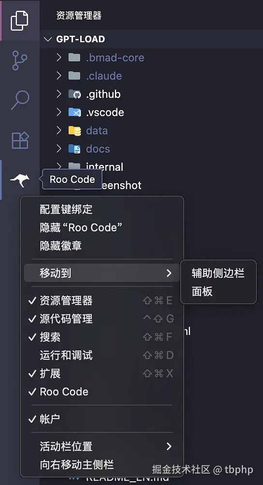Select the Roo Code kangaroo icon
263x485 pixels.
20,180
